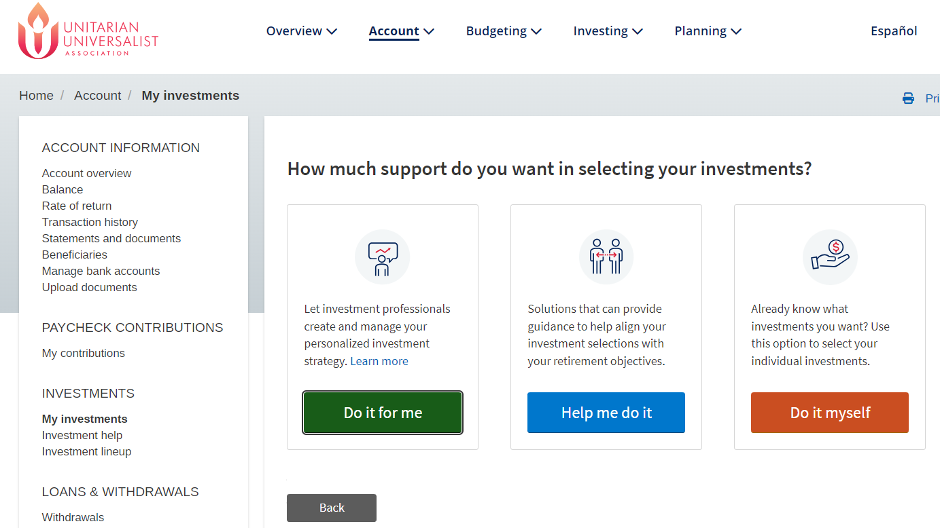
Task: Click the printer icon
Action: [908, 98]
